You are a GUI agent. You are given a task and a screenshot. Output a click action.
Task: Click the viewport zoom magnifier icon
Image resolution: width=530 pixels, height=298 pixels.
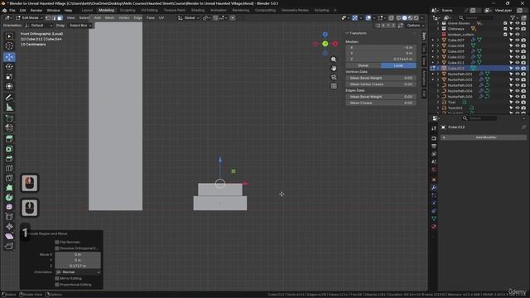tap(334, 60)
